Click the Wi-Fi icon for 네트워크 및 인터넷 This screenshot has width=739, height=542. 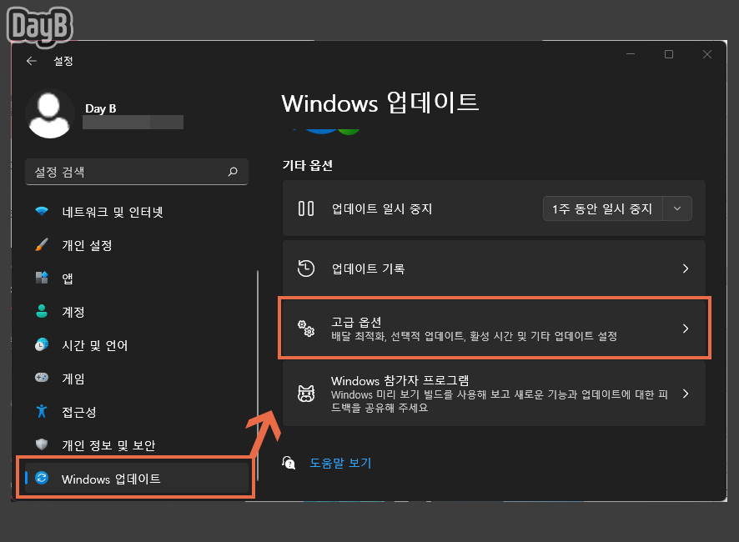pos(42,211)
